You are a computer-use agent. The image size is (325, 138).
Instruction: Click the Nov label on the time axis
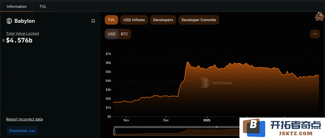[127, 120]
